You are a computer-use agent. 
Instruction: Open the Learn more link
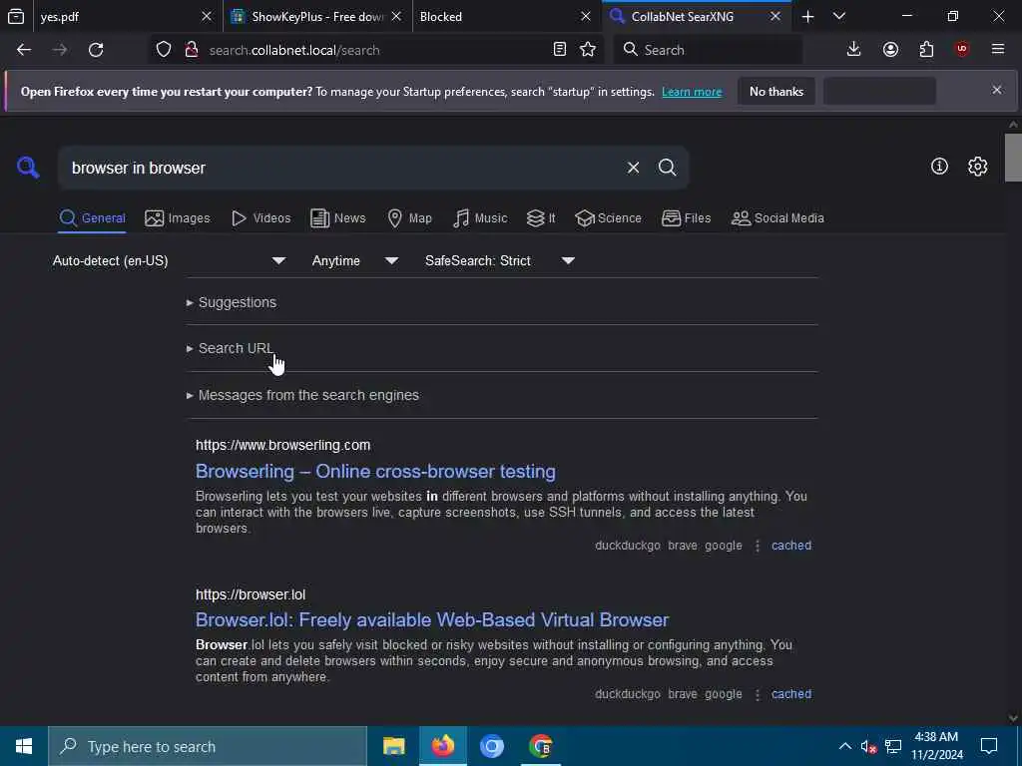[692, 92]
